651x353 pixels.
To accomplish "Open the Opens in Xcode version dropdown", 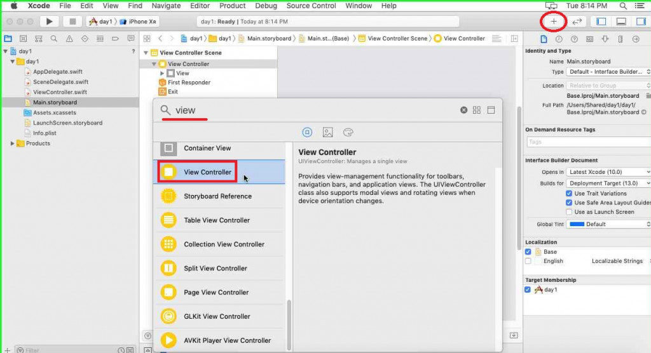I will [x=608, y=171].
